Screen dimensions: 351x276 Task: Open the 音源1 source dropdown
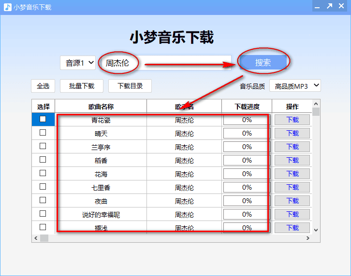click(78, 63)
